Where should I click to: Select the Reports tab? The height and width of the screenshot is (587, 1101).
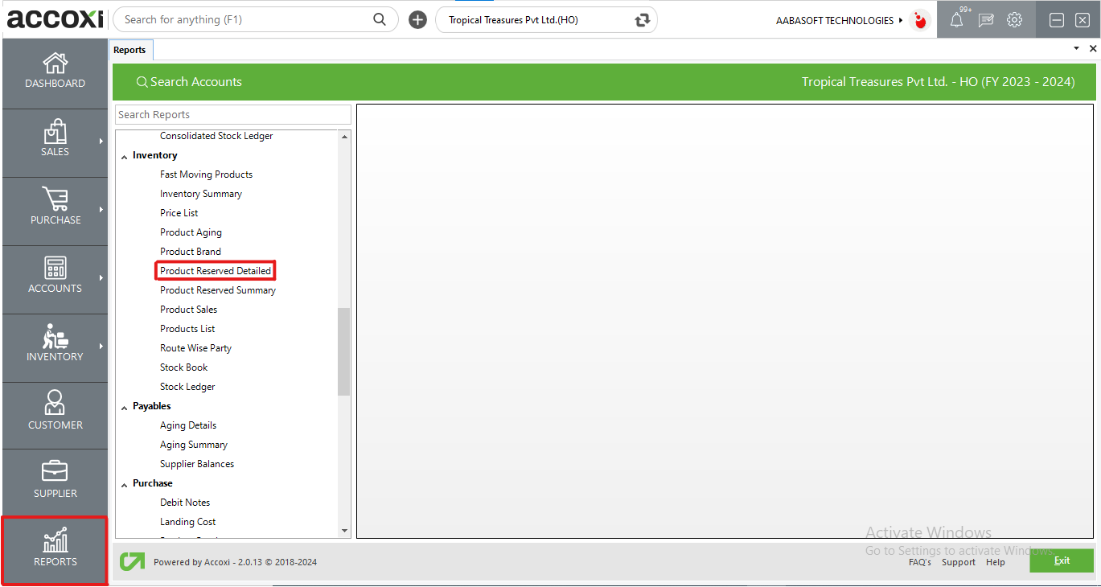coord(129,50)
